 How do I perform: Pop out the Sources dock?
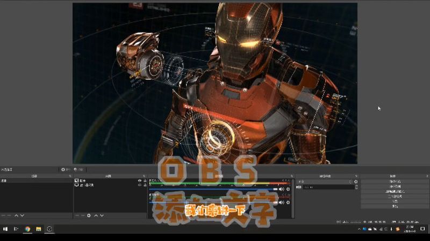point(144,176)
